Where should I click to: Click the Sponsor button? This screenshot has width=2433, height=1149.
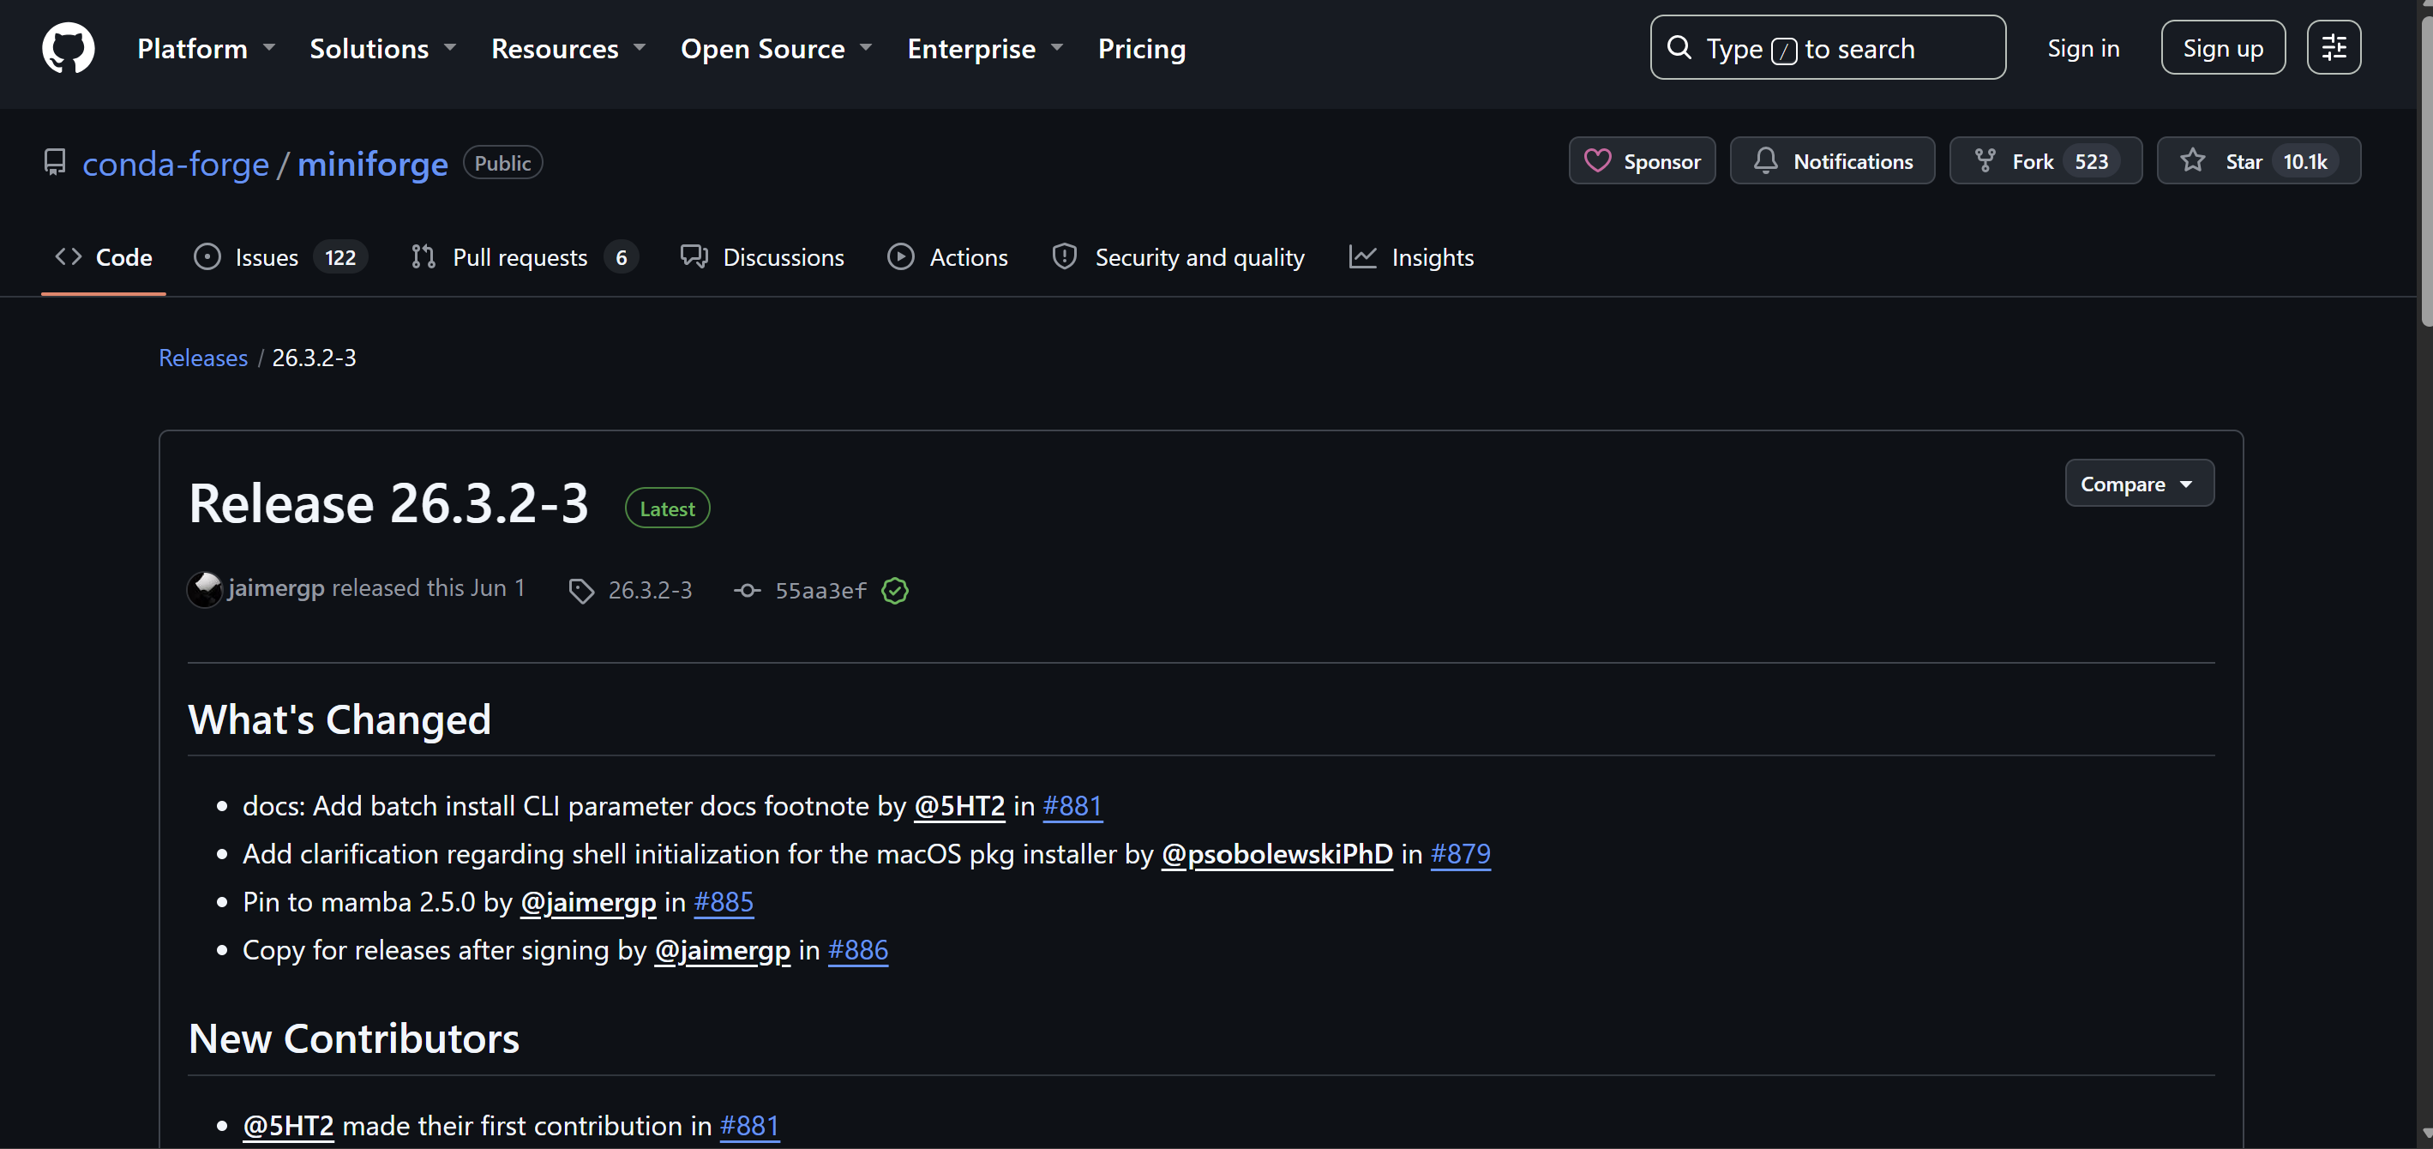coord(1642,160)
